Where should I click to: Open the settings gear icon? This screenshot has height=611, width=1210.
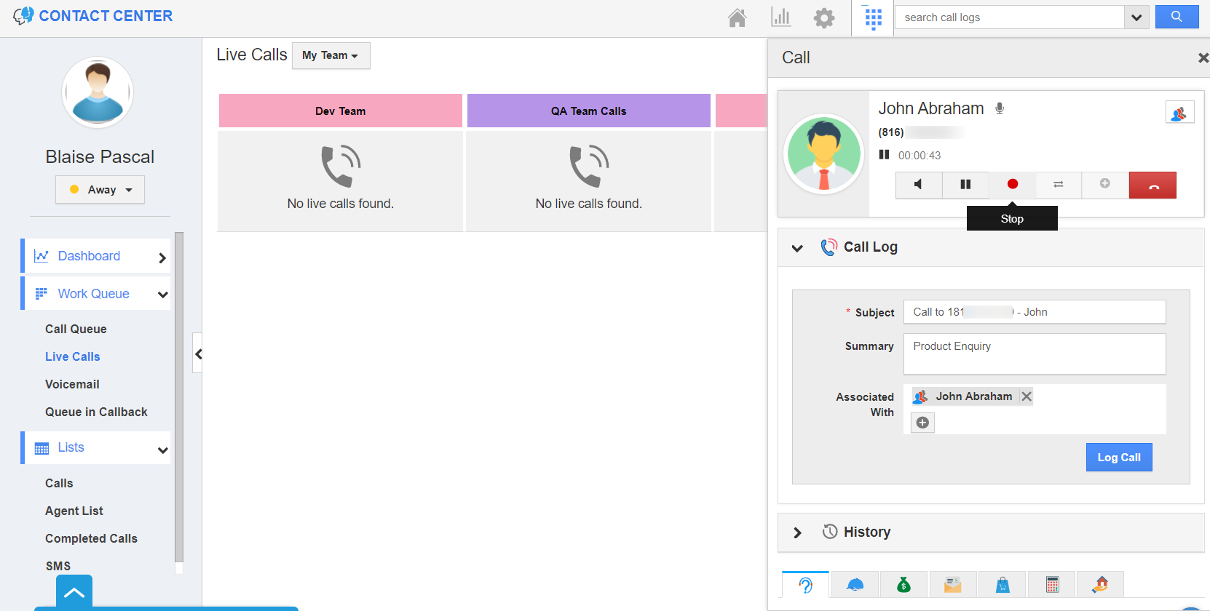pyautogui.click(x=824, y=17)
